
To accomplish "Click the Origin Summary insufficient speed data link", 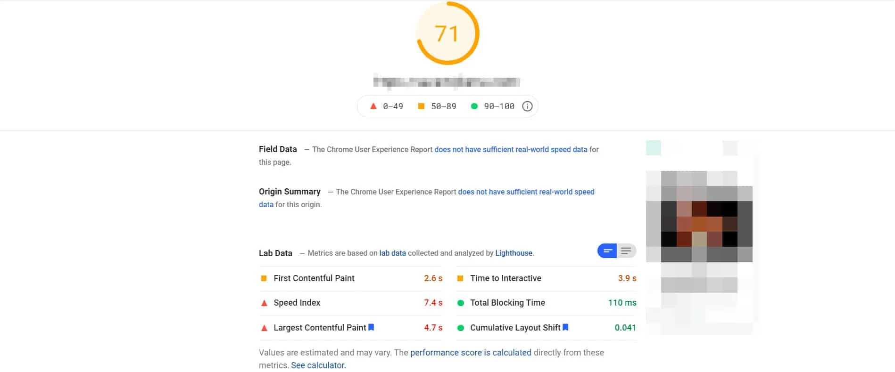I will click(526, 192).
